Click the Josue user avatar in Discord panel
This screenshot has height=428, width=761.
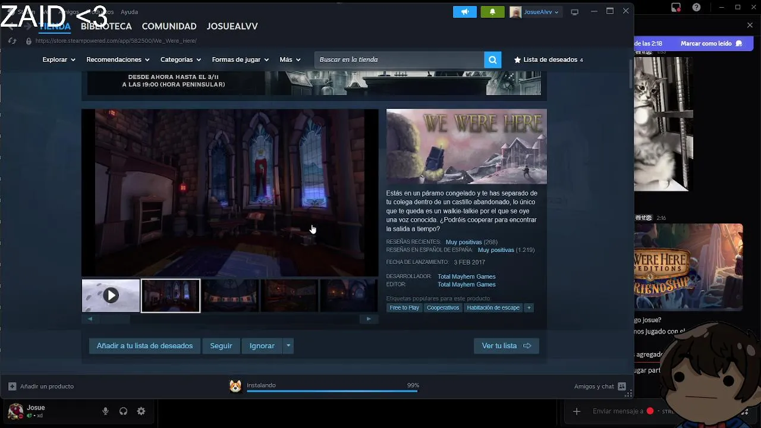point(15,411)
